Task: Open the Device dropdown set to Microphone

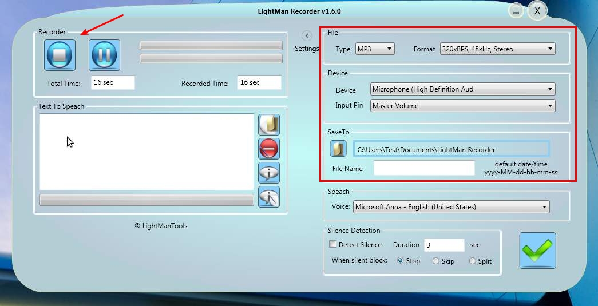Action: click(x=462, y=89)
